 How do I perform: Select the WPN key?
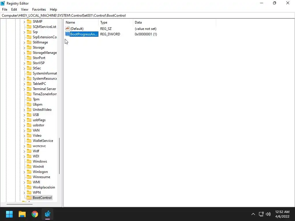point(37,193)
